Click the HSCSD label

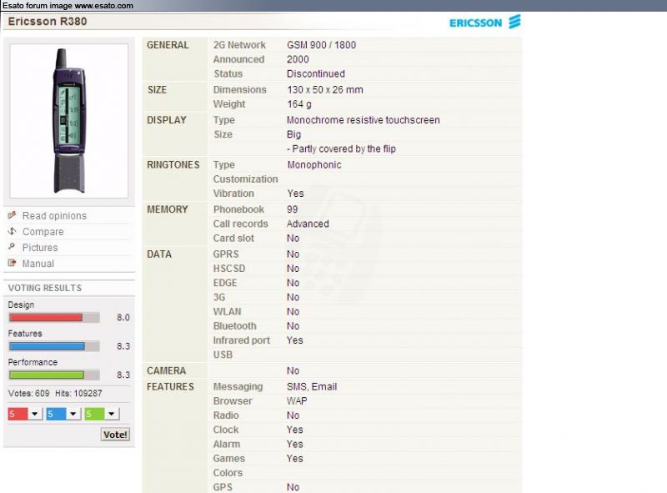[x=229, y=269]
